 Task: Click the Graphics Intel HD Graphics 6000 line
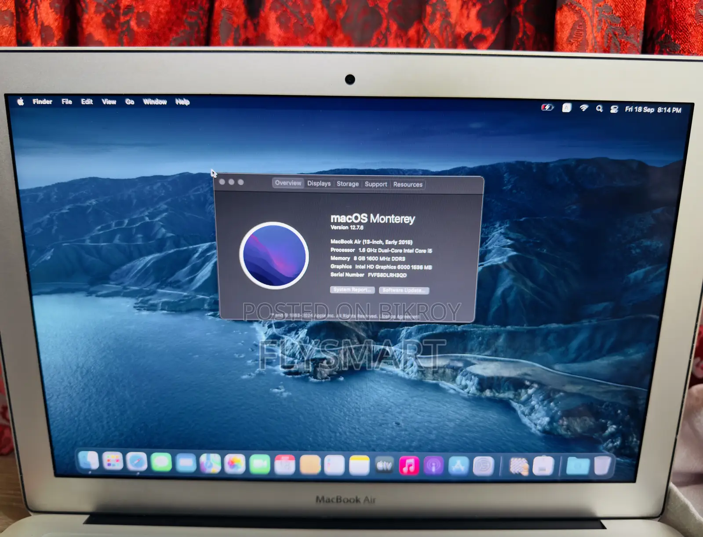(x=381, y=267)
